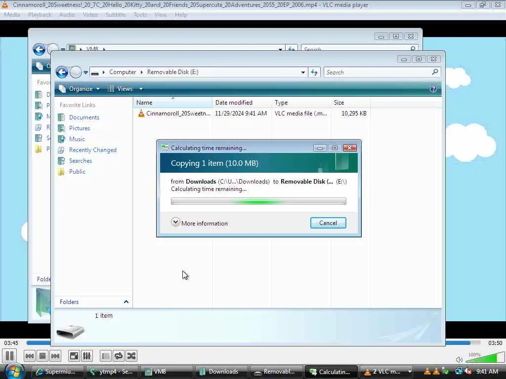
Task: Expand arrow after Computer in breadcrumb
Action: (x=141, y=72)
